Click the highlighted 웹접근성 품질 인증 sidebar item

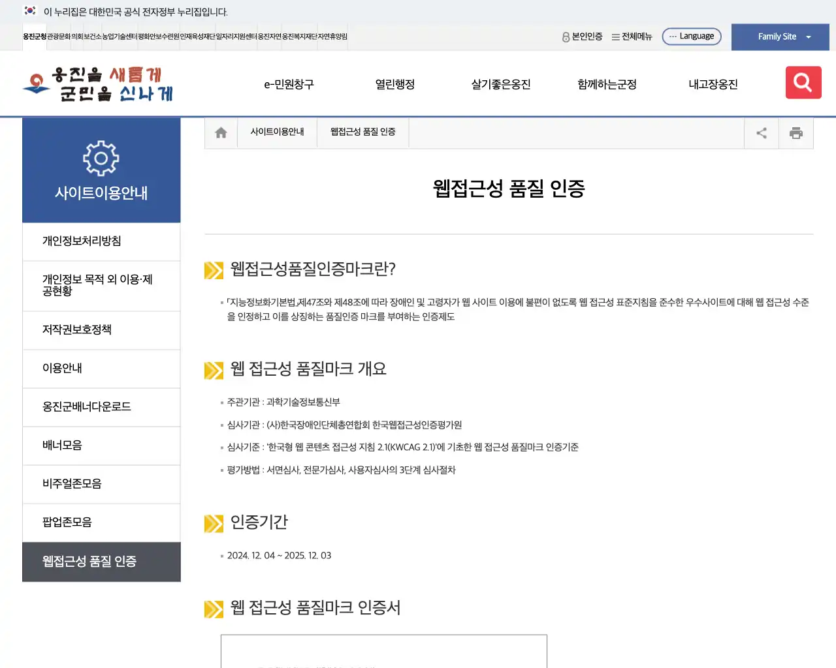(x=101, y=562)
